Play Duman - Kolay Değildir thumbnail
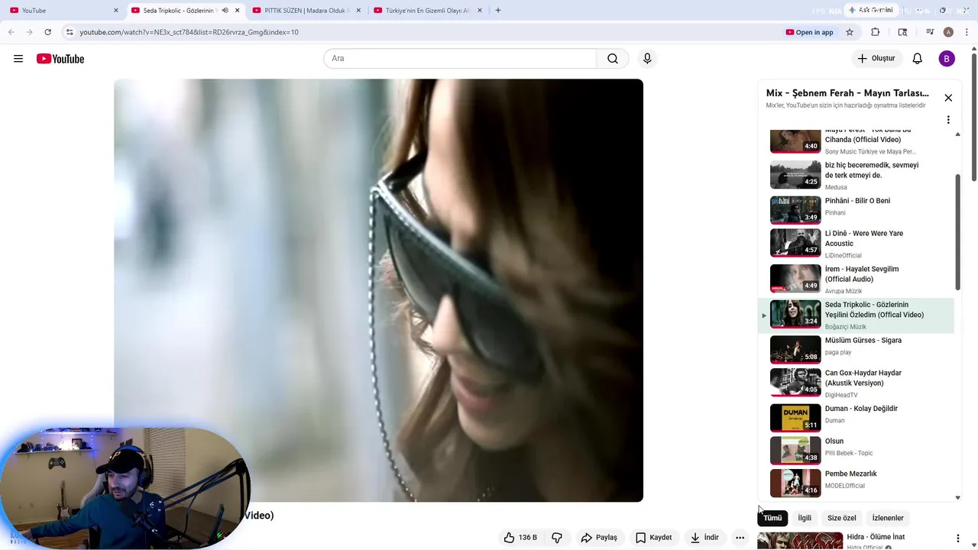The image size is (978, 550). tap(795, 418)
